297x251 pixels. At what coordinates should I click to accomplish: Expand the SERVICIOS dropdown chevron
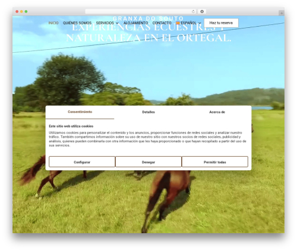click(x=117, y=23)
